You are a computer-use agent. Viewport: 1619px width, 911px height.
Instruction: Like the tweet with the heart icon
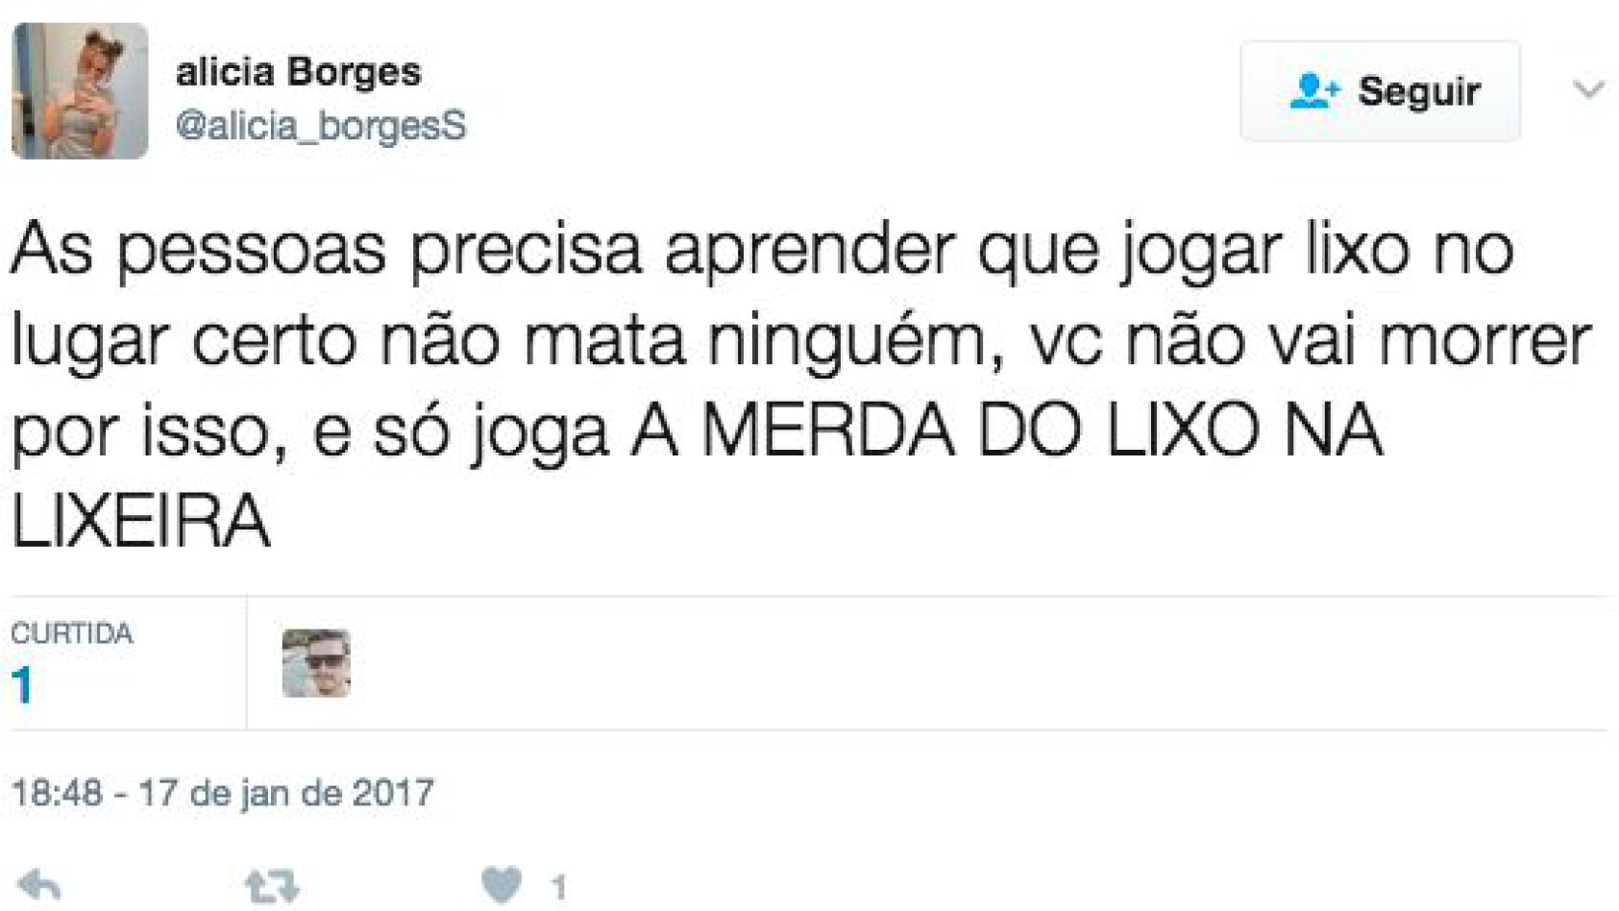501,885
